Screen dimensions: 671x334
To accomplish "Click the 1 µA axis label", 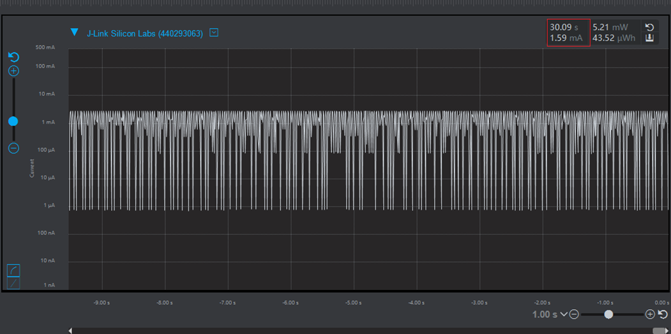I will click(x=48, y=205).
